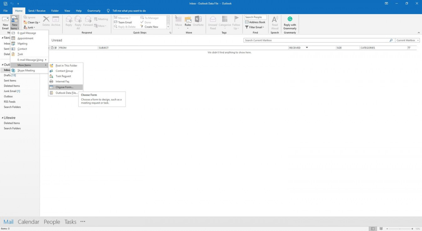The height and width of the screenshot is (231, 422).
Task: Open the More respond dropdown
Action: (x=100, y=26)
